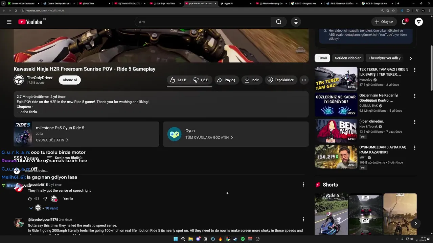The height and width of the screenshot is (243, 433).
Task: Reload the page in browser toolbar
Action: (x=16, y=10)
